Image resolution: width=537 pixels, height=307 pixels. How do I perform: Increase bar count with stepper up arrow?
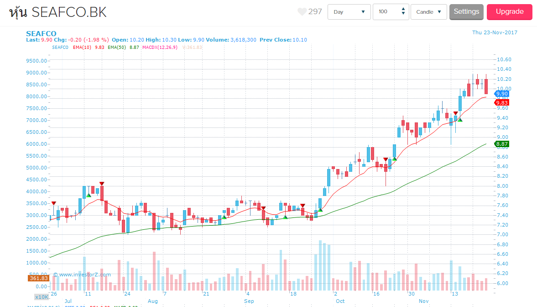click(x=403, y=9)
